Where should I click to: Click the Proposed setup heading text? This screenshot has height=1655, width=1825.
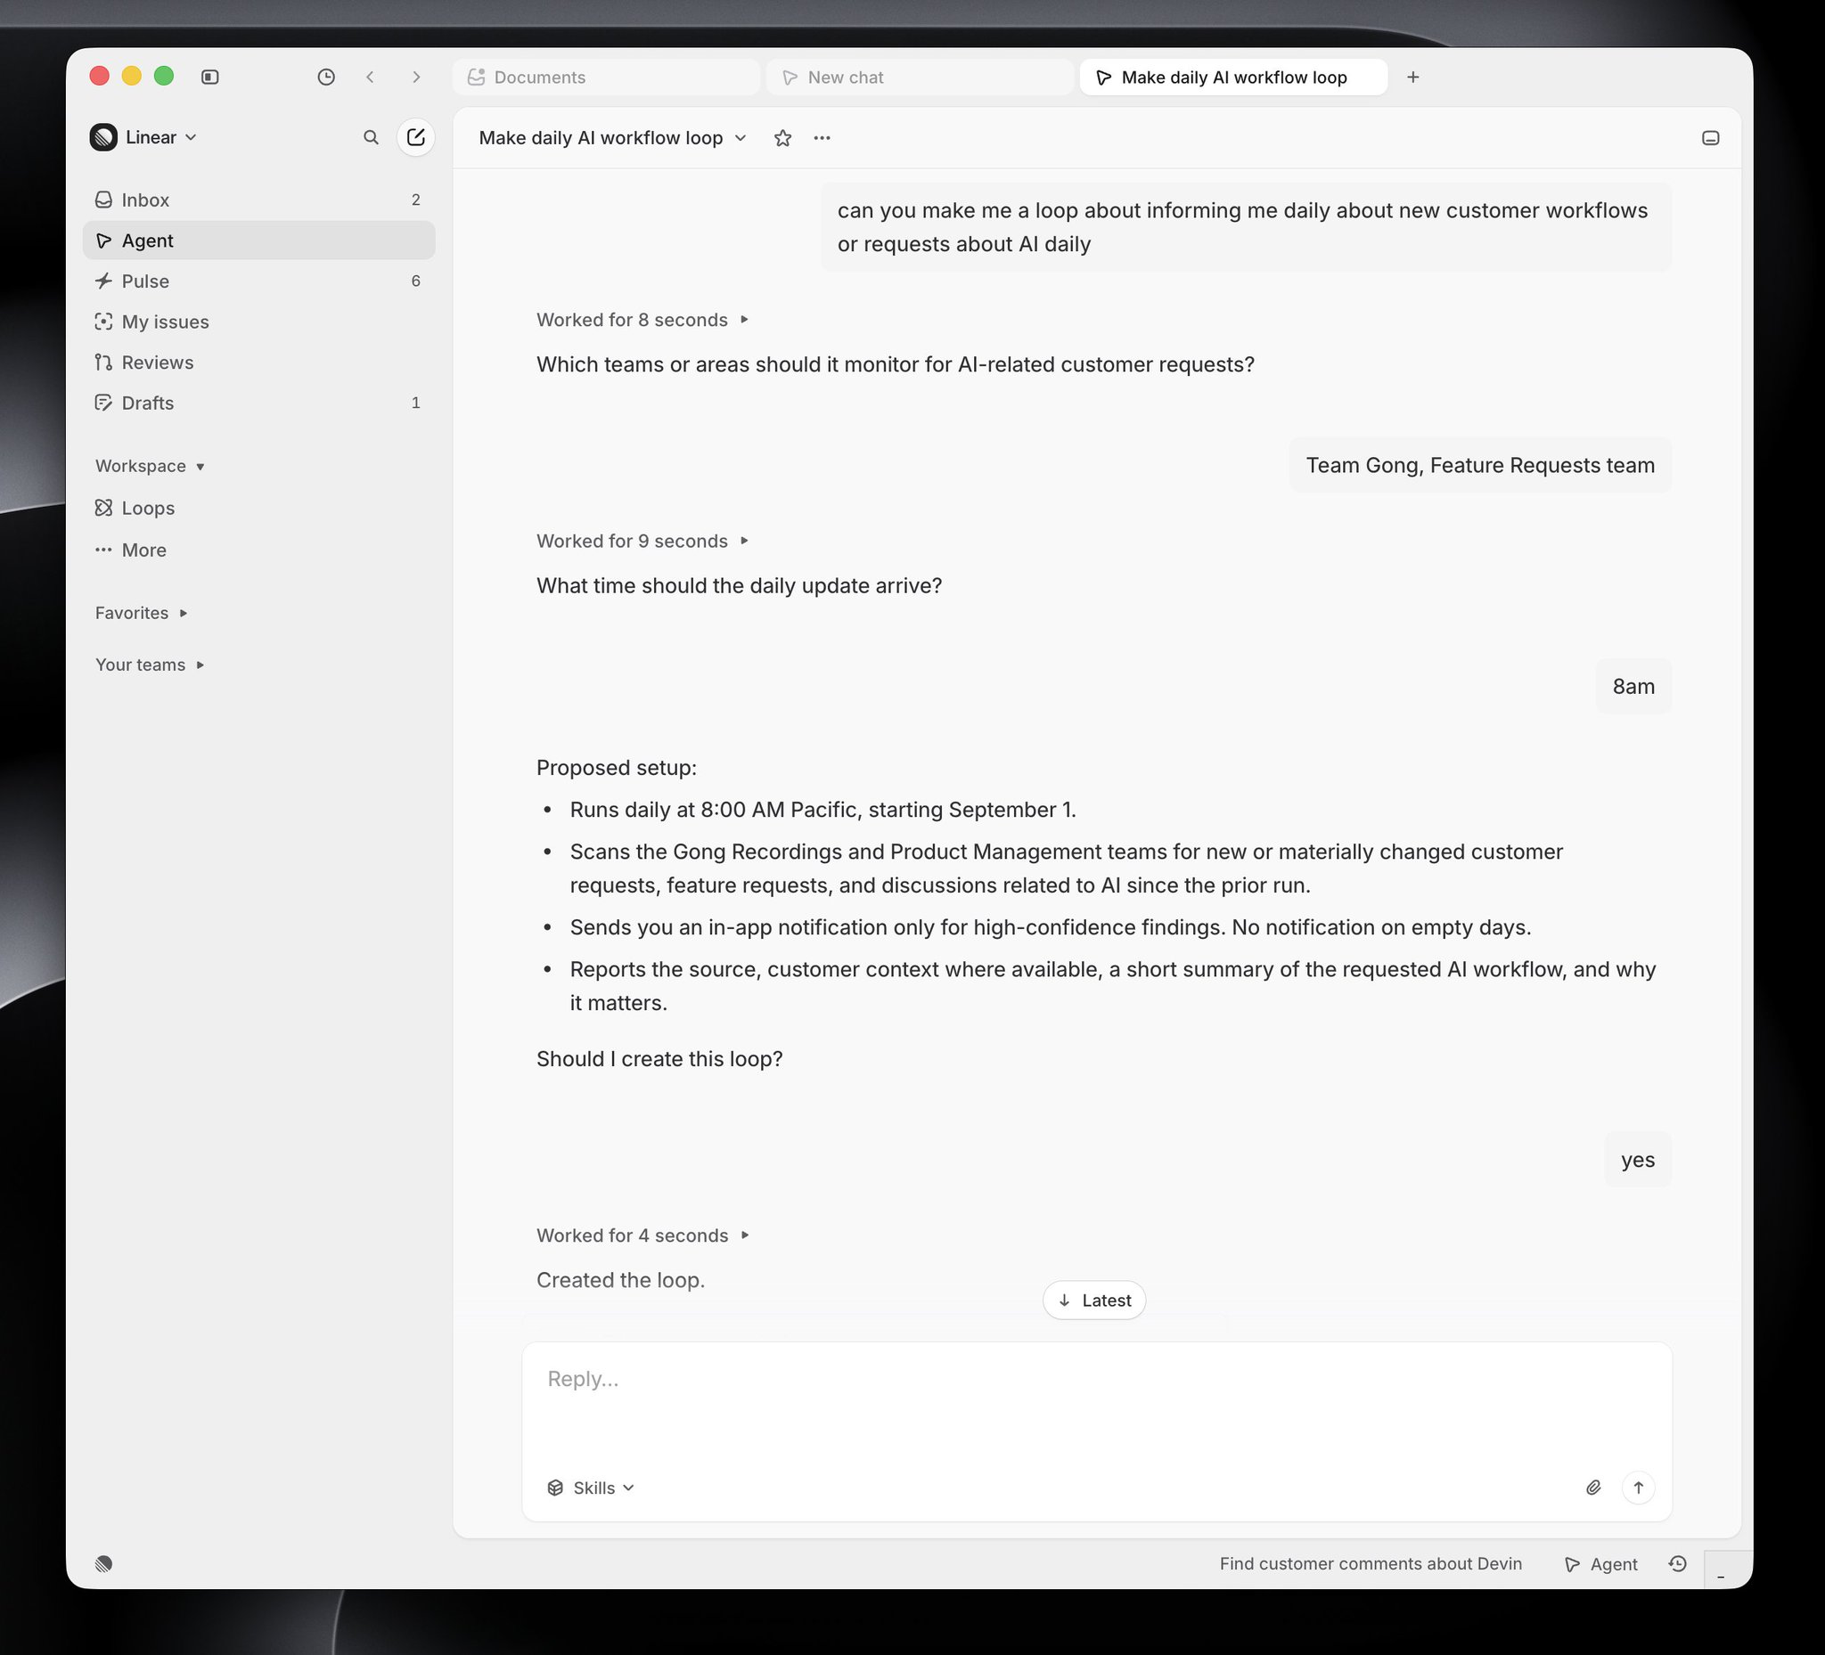tap(617, 767)
